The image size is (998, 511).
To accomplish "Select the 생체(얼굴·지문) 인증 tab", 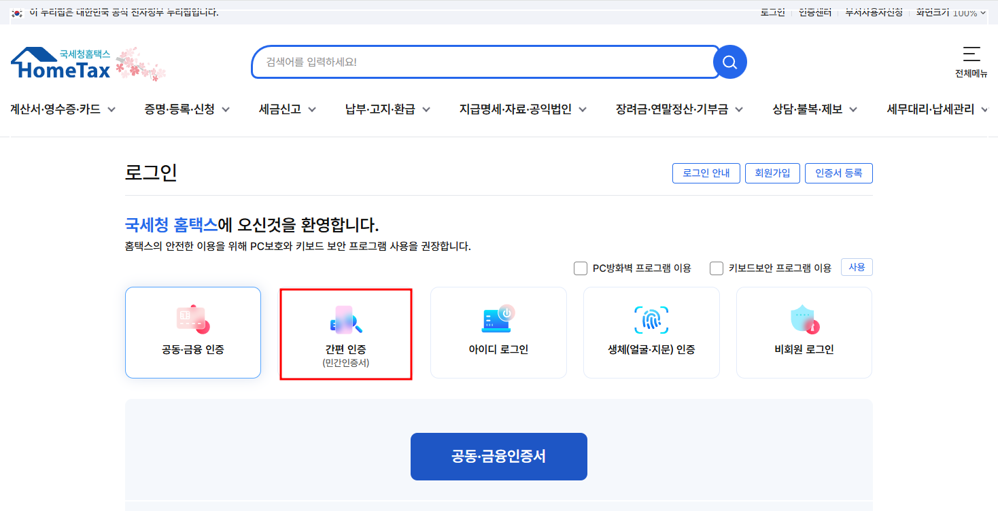I will coord(651,332).
